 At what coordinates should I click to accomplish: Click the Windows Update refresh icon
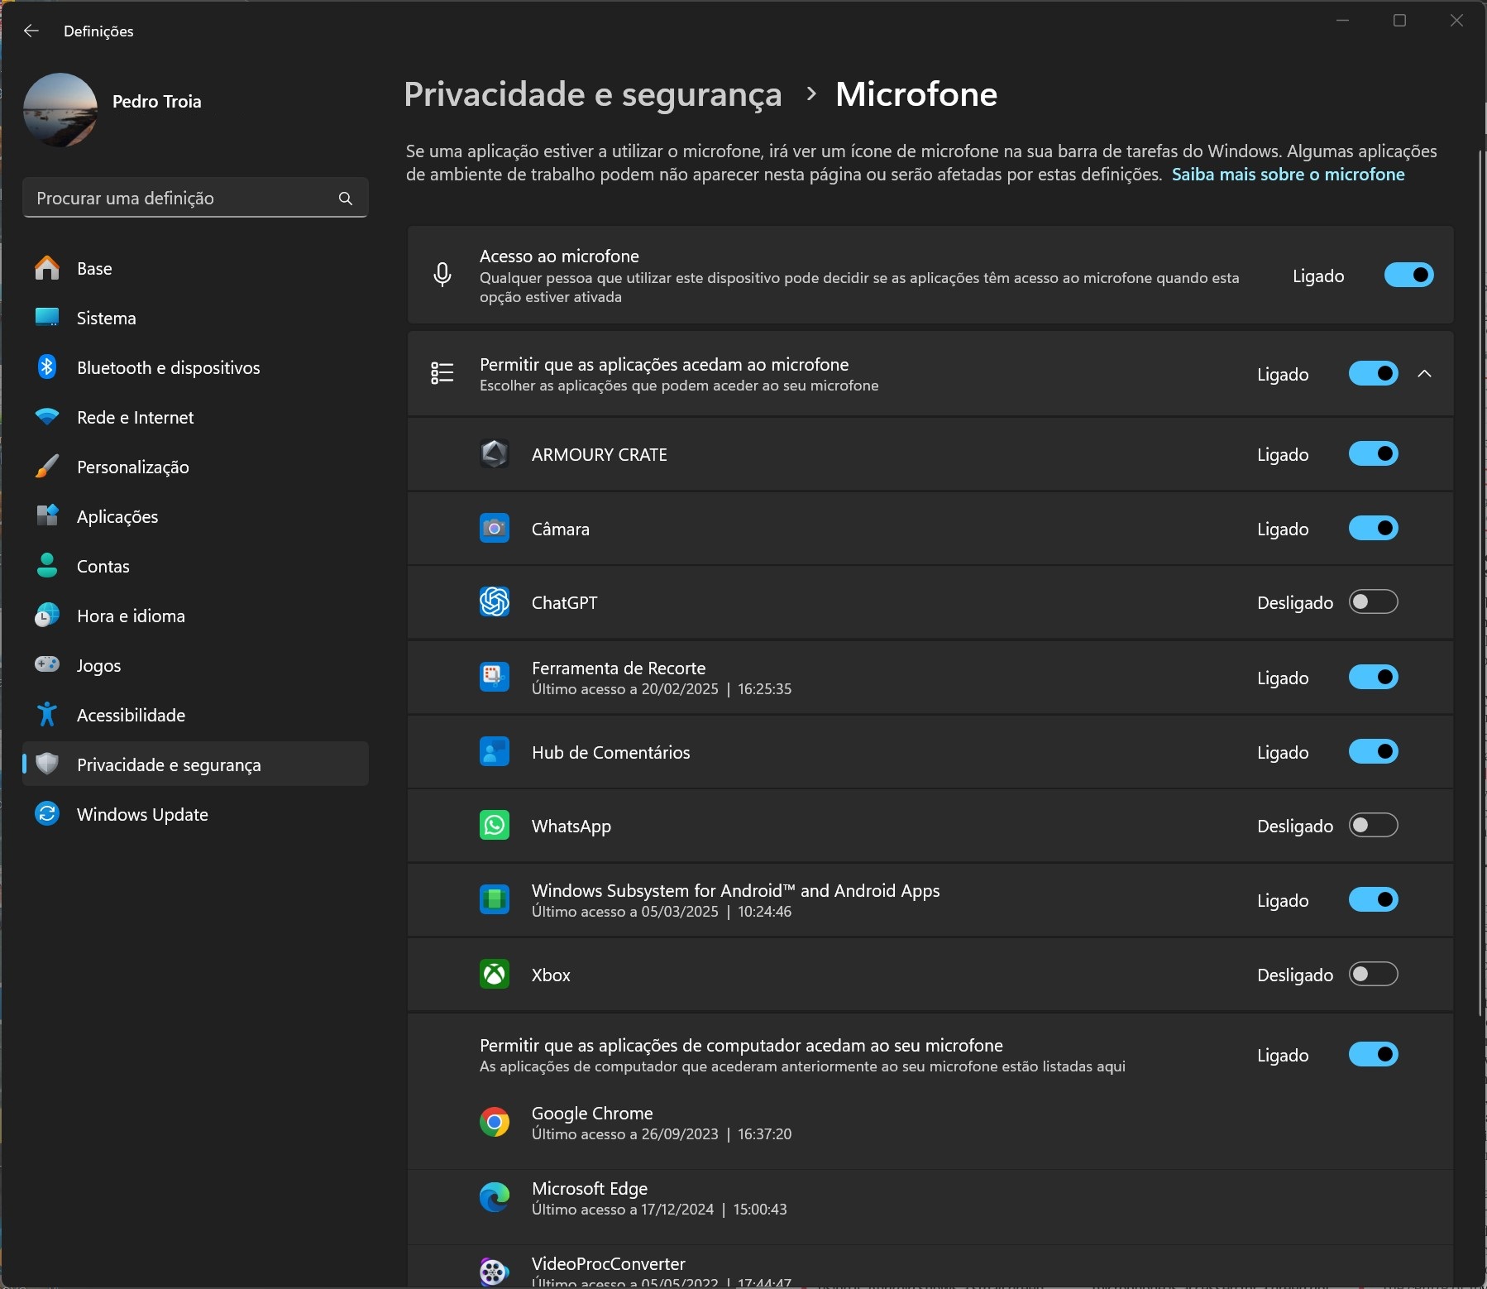47,814
